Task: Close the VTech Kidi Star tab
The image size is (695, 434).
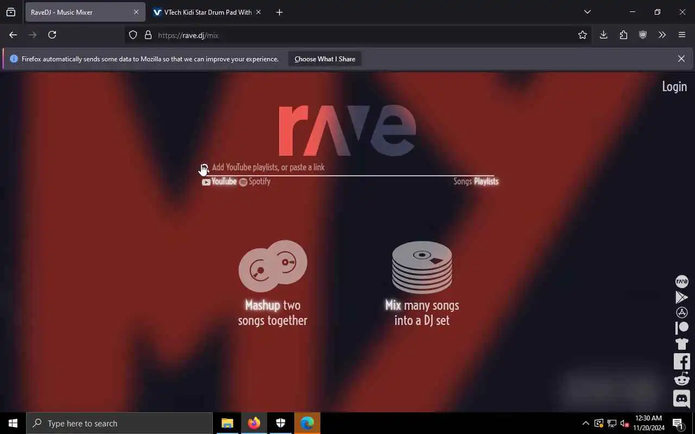Action: coord(258,12)
